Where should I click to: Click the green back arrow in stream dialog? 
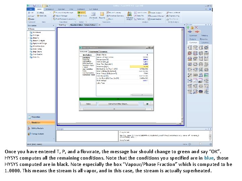coord(147,104)
